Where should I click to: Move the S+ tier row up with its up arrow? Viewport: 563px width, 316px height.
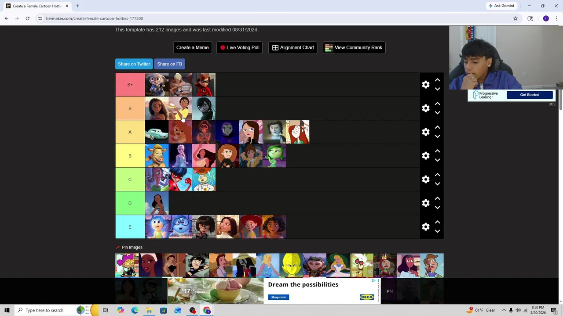(437, 80)
